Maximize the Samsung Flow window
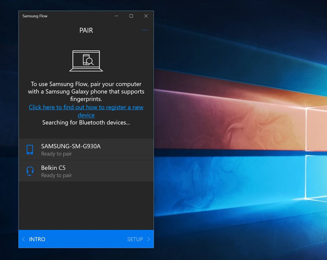 (131, 16)
